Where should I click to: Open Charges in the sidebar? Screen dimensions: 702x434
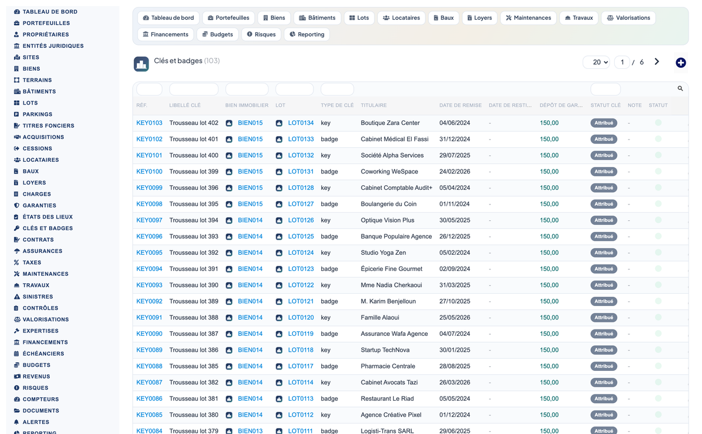32,194
